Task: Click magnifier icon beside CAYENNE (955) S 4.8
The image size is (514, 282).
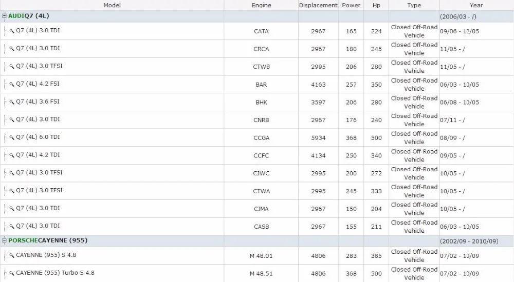Action: [x=12, y=255]
